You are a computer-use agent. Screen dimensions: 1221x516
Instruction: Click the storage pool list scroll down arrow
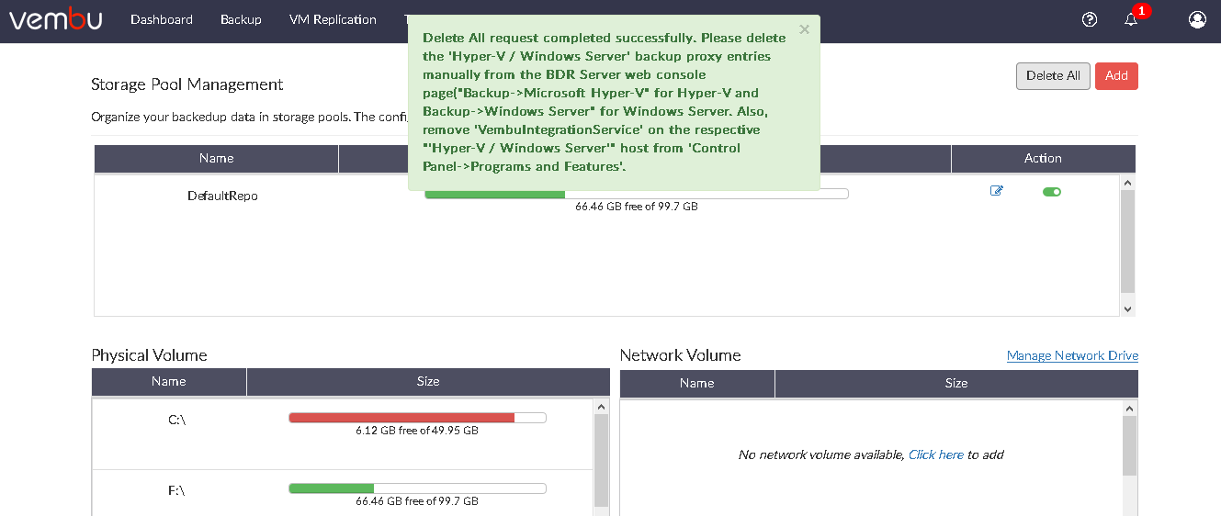tap(1128, 309)
